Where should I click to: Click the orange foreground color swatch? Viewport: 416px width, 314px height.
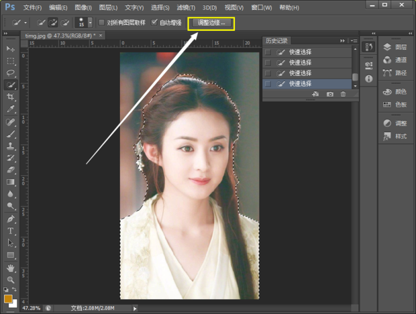point(7,299)
